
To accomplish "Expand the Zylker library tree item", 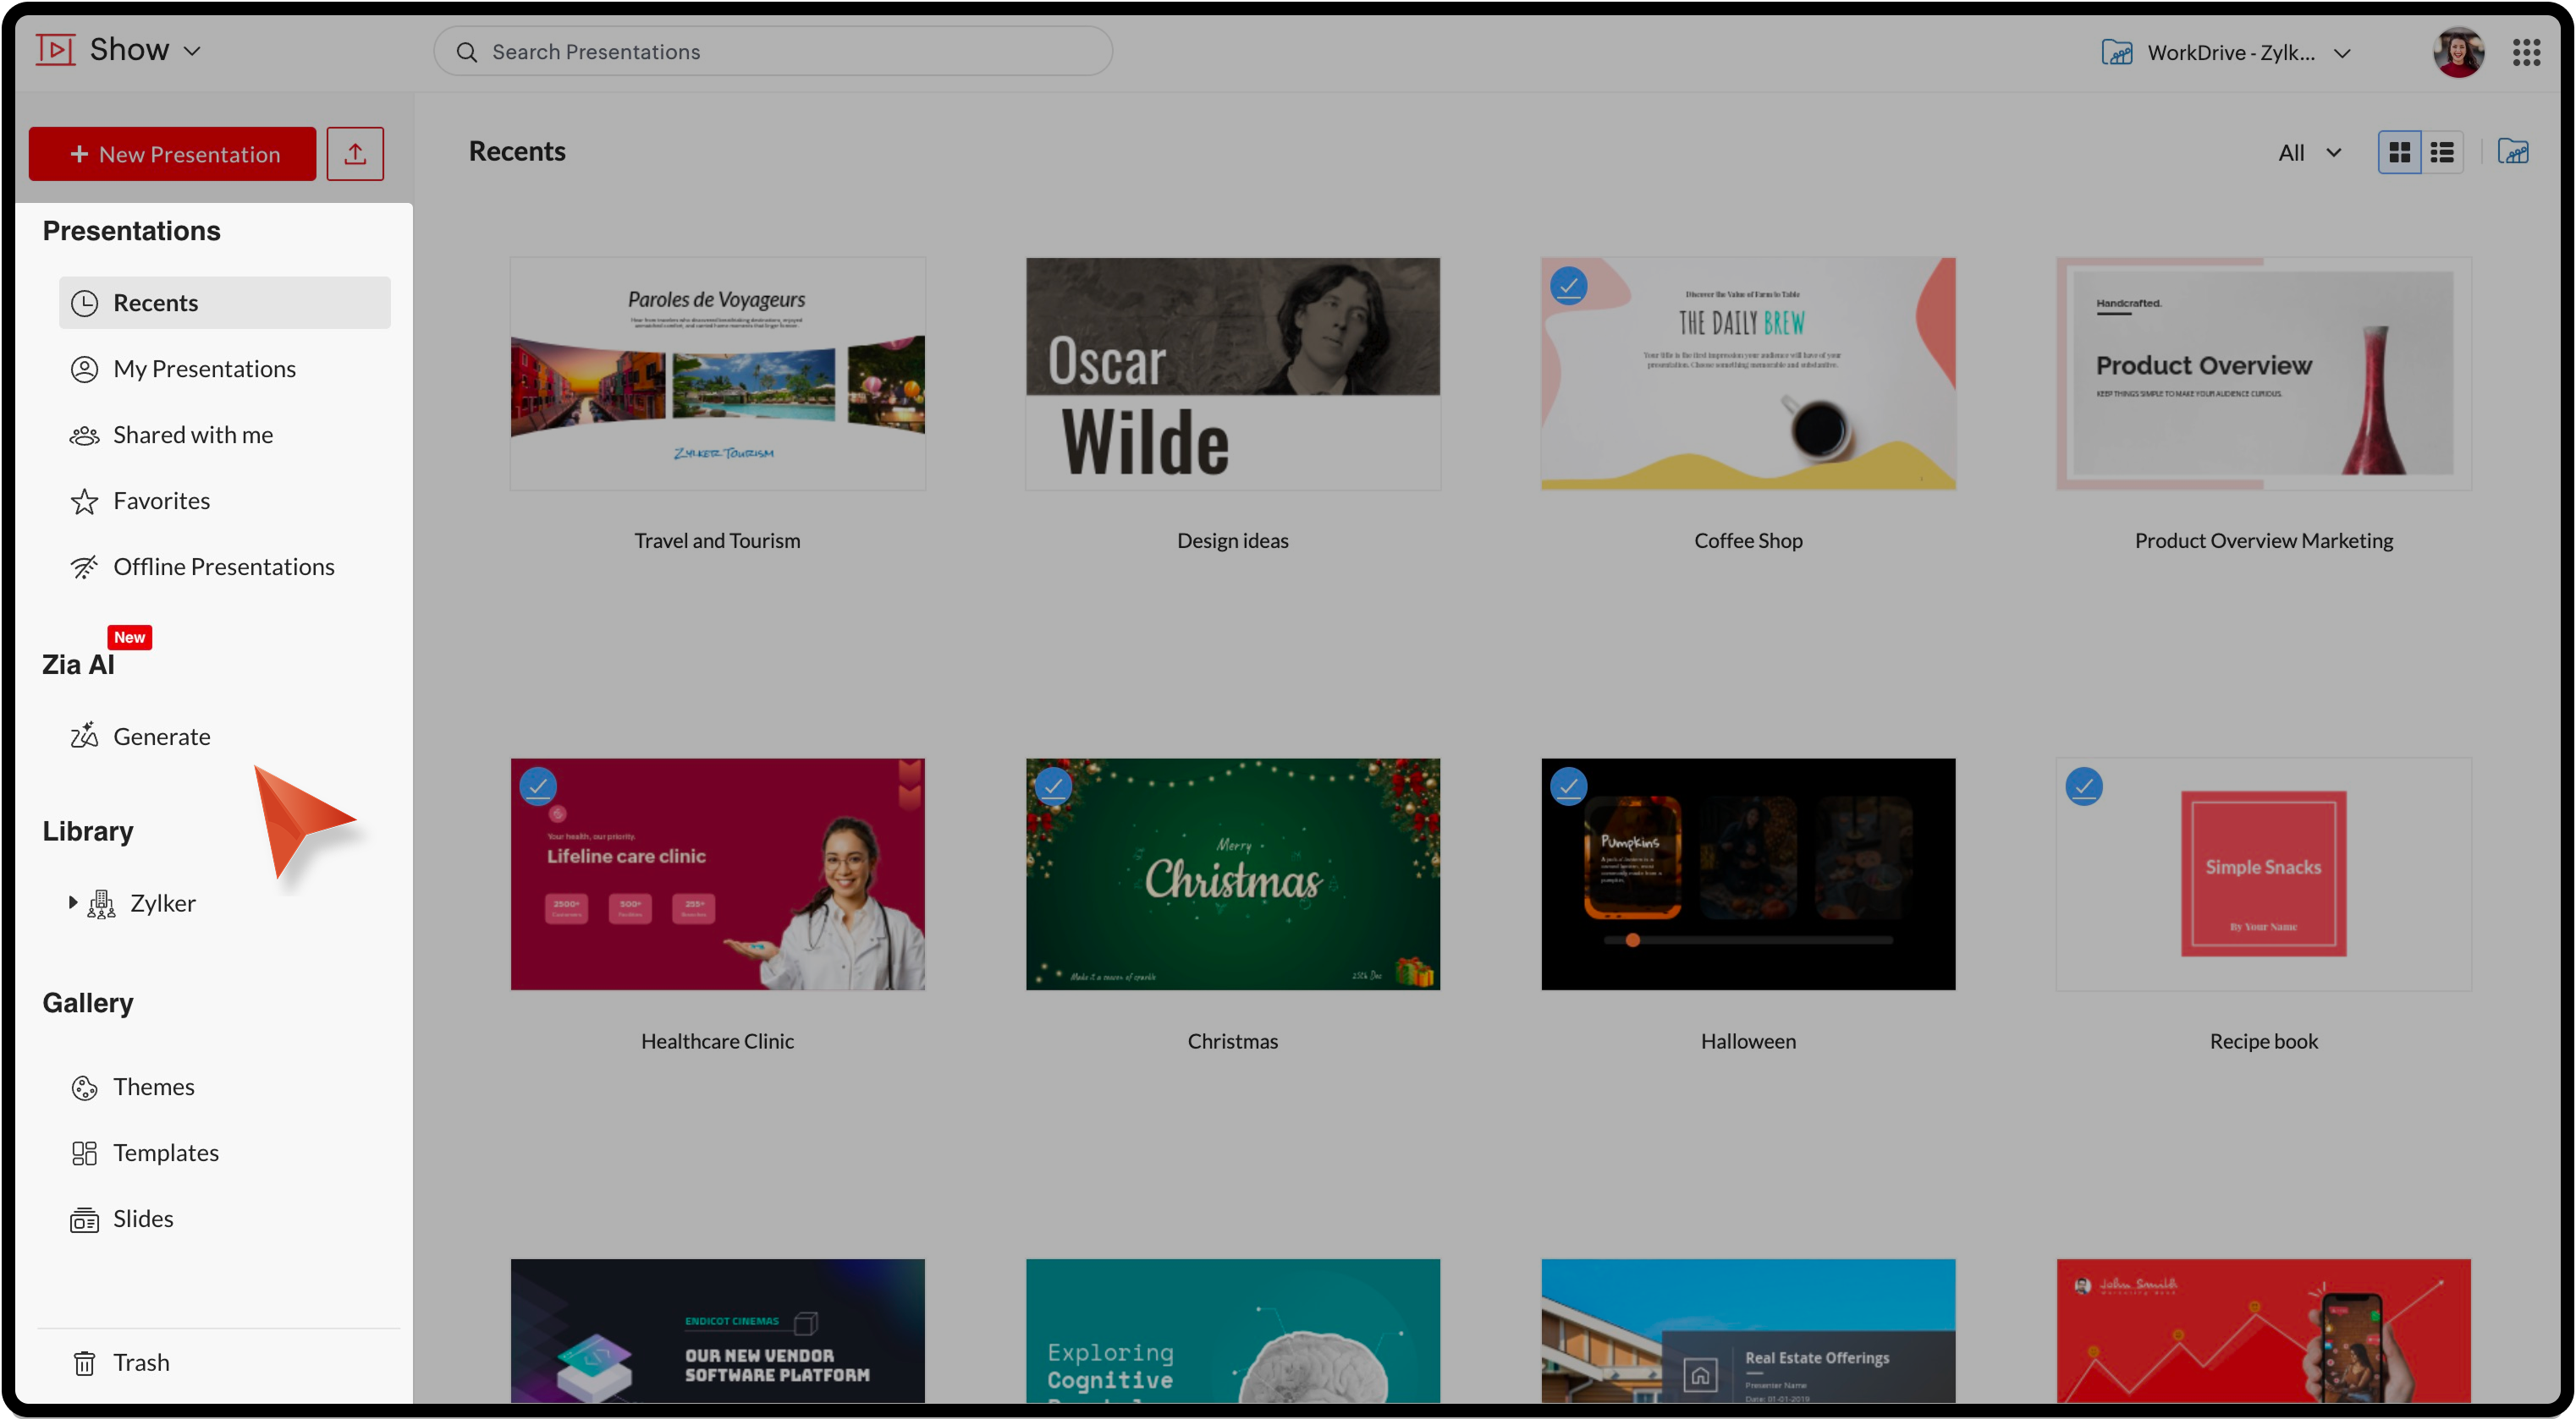I will 72,902.
